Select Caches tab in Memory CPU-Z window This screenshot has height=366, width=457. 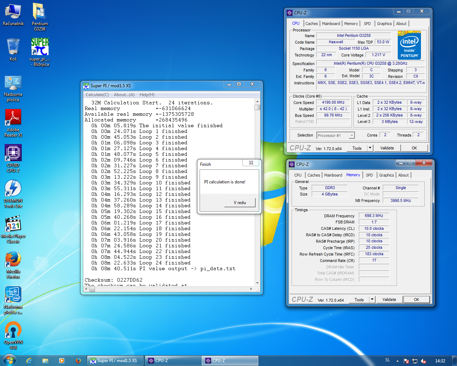(314, 175)
